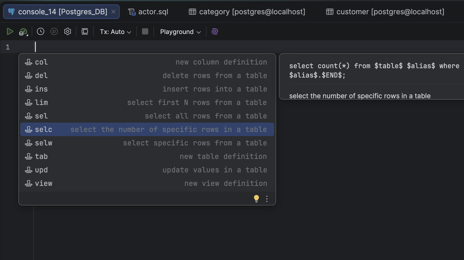Open the category [postgres@localhost] tab
The width and height of the screenshot is (464, 260).
(247, 12)
